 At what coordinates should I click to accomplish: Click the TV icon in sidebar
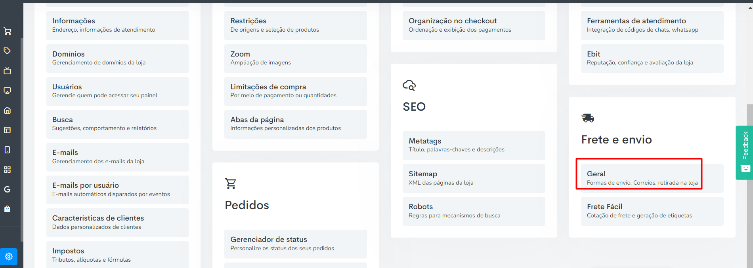tap(7, 71)
